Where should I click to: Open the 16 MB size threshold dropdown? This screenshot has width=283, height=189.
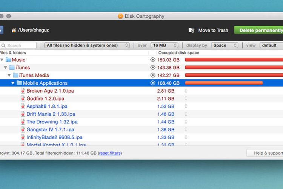tap(165, 45)
